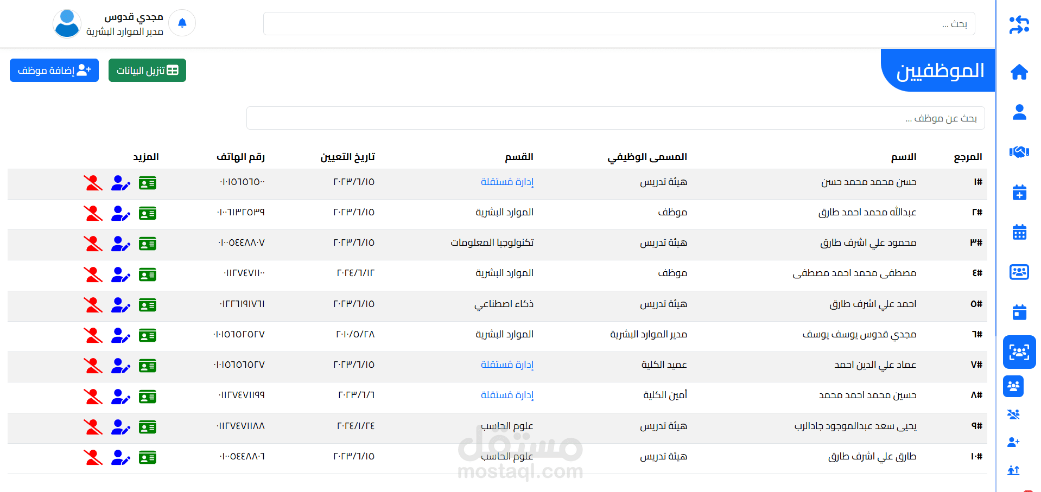Click the الموظفين page title tab
This screenshot has width=1041, height=492.
938,71
